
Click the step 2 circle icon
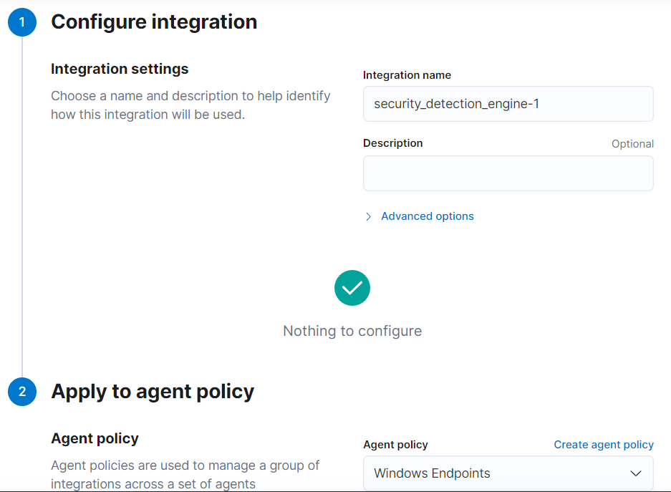(22, 392)
